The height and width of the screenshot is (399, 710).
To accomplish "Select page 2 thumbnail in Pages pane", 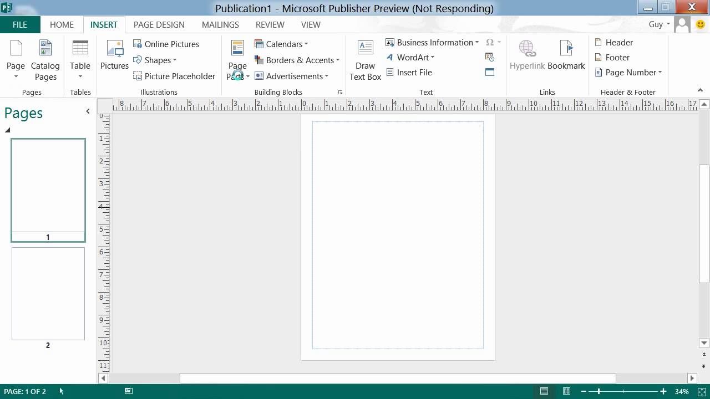I will point(48,294).
